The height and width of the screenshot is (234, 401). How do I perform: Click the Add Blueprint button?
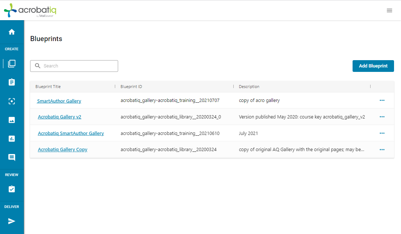(x=373, y=66)
